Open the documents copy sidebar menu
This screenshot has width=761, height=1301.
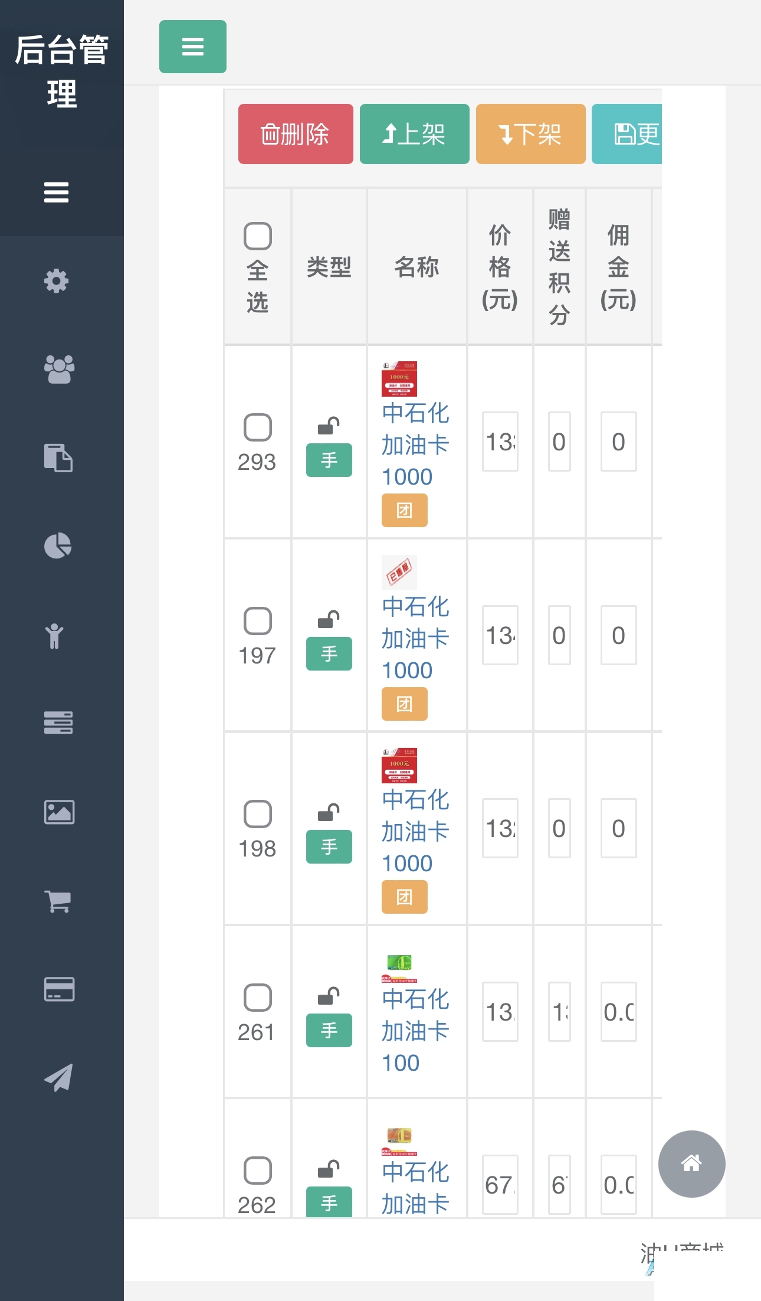58,457
